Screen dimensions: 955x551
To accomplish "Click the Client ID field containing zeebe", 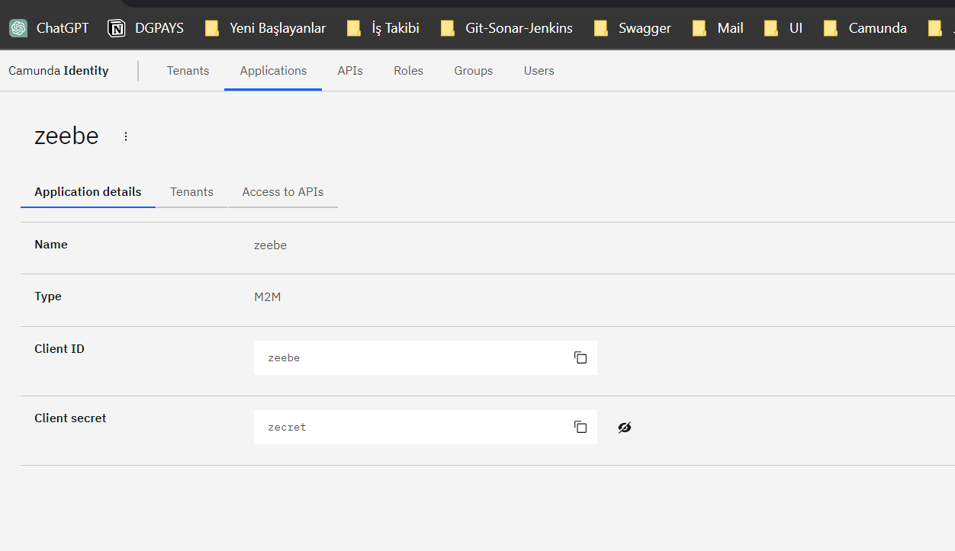I will pyautogui.click(x=426, y=357).
